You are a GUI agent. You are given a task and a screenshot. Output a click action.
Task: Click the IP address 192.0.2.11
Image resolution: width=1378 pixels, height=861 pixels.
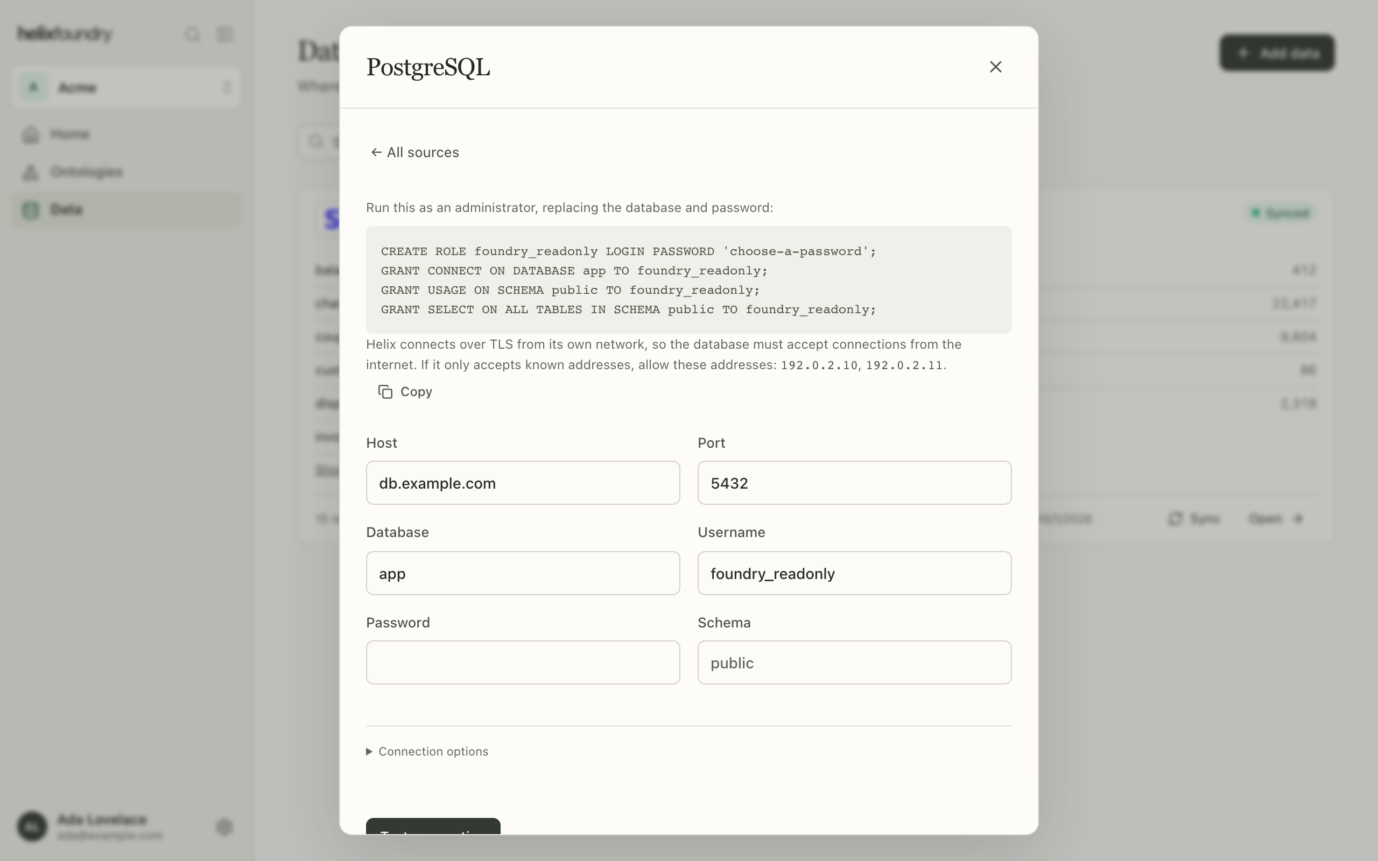click(x=904, y=365)
